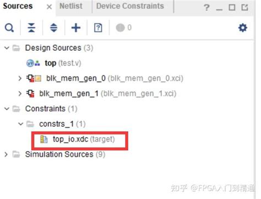Open the file info question-mark document icon
This screenshot has width=261, height=199.
[x=98, y=28]
